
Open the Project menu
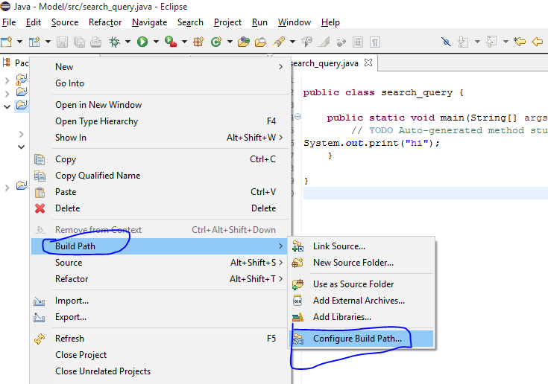click(227, 22)
